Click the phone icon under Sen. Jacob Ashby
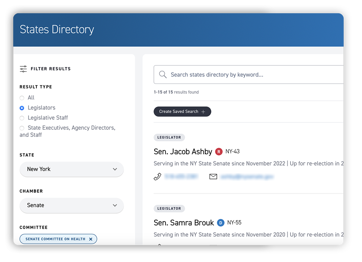Image resolution: width=362 pixels, height=262 pixels. tap(157, 177)
